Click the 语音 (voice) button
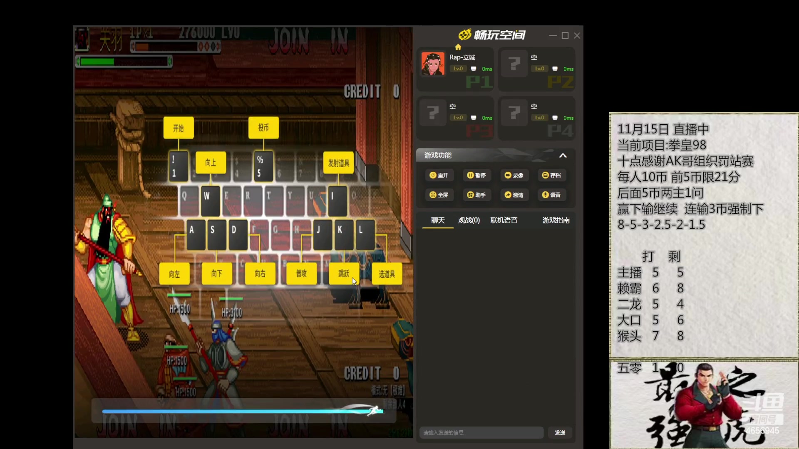 tap(551, 195)
